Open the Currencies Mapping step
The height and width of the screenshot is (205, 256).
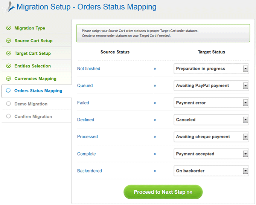click(35, 79)
